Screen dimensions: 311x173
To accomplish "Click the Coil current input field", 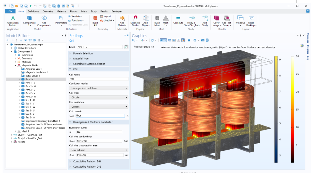I will [x=100, y=116].
